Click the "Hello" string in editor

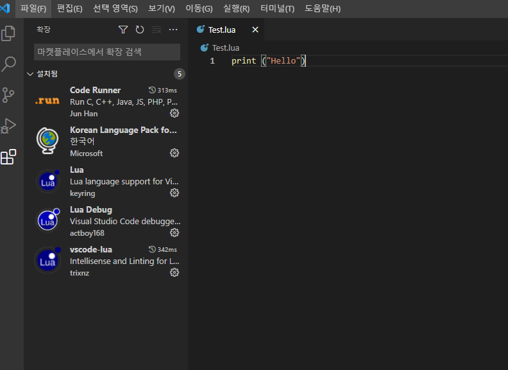[x=284, y=60]
